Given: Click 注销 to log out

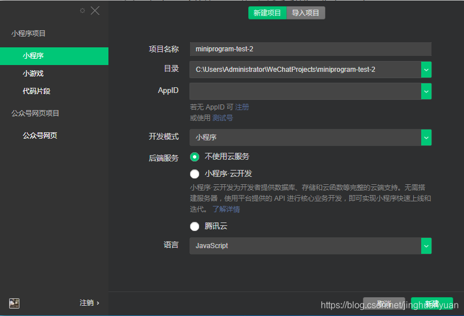Looking at the screenshot, I should (x=90, y=303).
